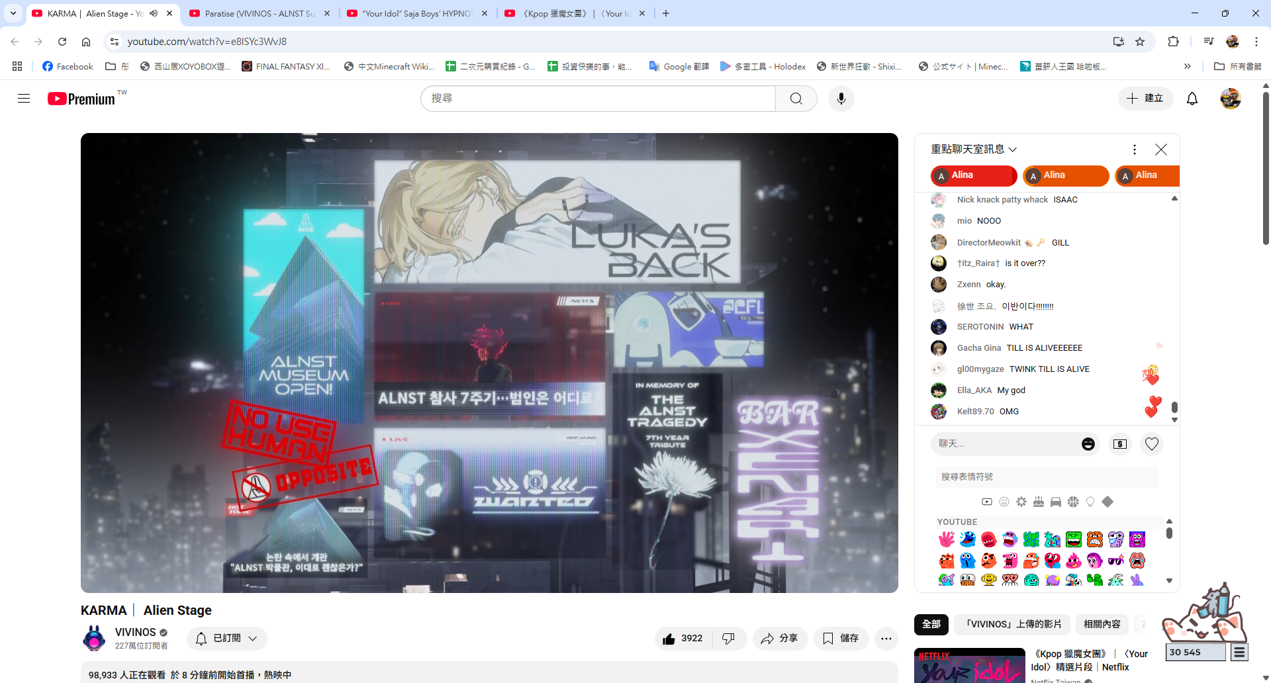Open the 彤 bookmark folder
Screen dimensions: 1271x683
tap(117, 66)
